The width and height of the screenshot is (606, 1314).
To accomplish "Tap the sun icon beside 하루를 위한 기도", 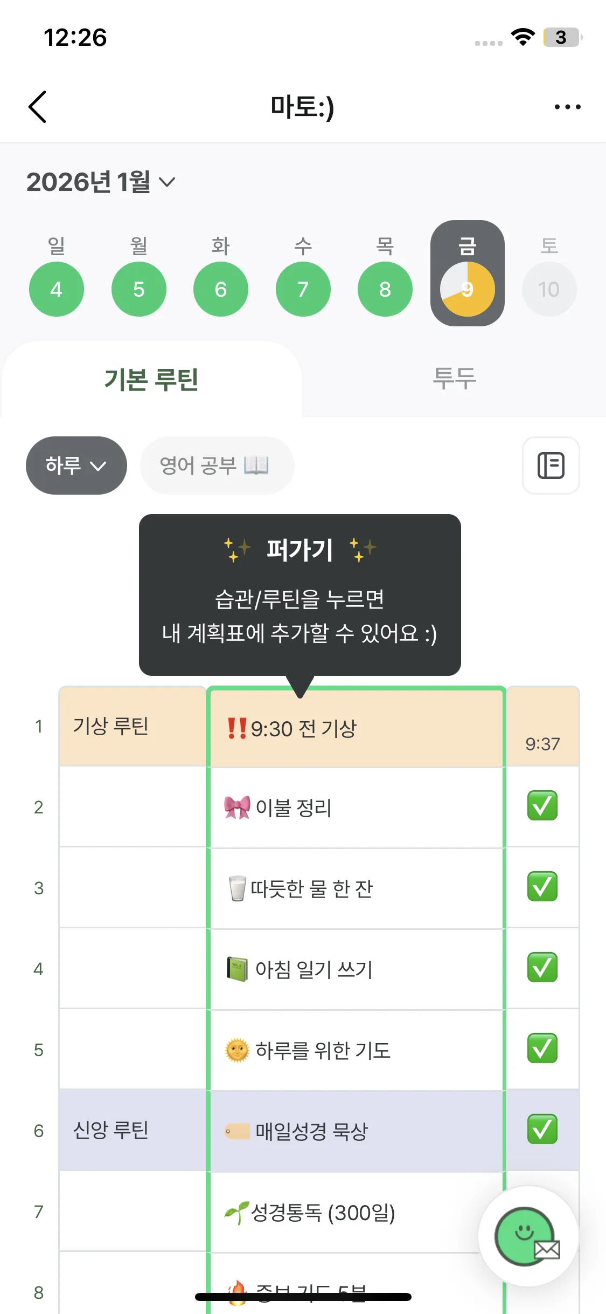I will click(x=237, y=1050).
